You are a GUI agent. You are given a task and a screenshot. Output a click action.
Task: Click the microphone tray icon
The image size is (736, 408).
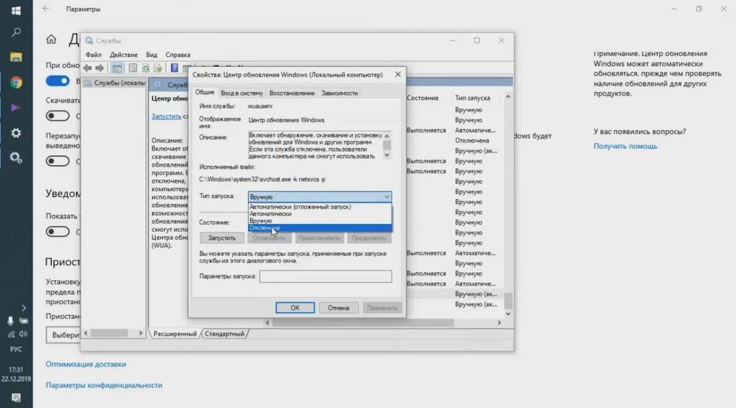pyautogui.click(x=10, y=320)
